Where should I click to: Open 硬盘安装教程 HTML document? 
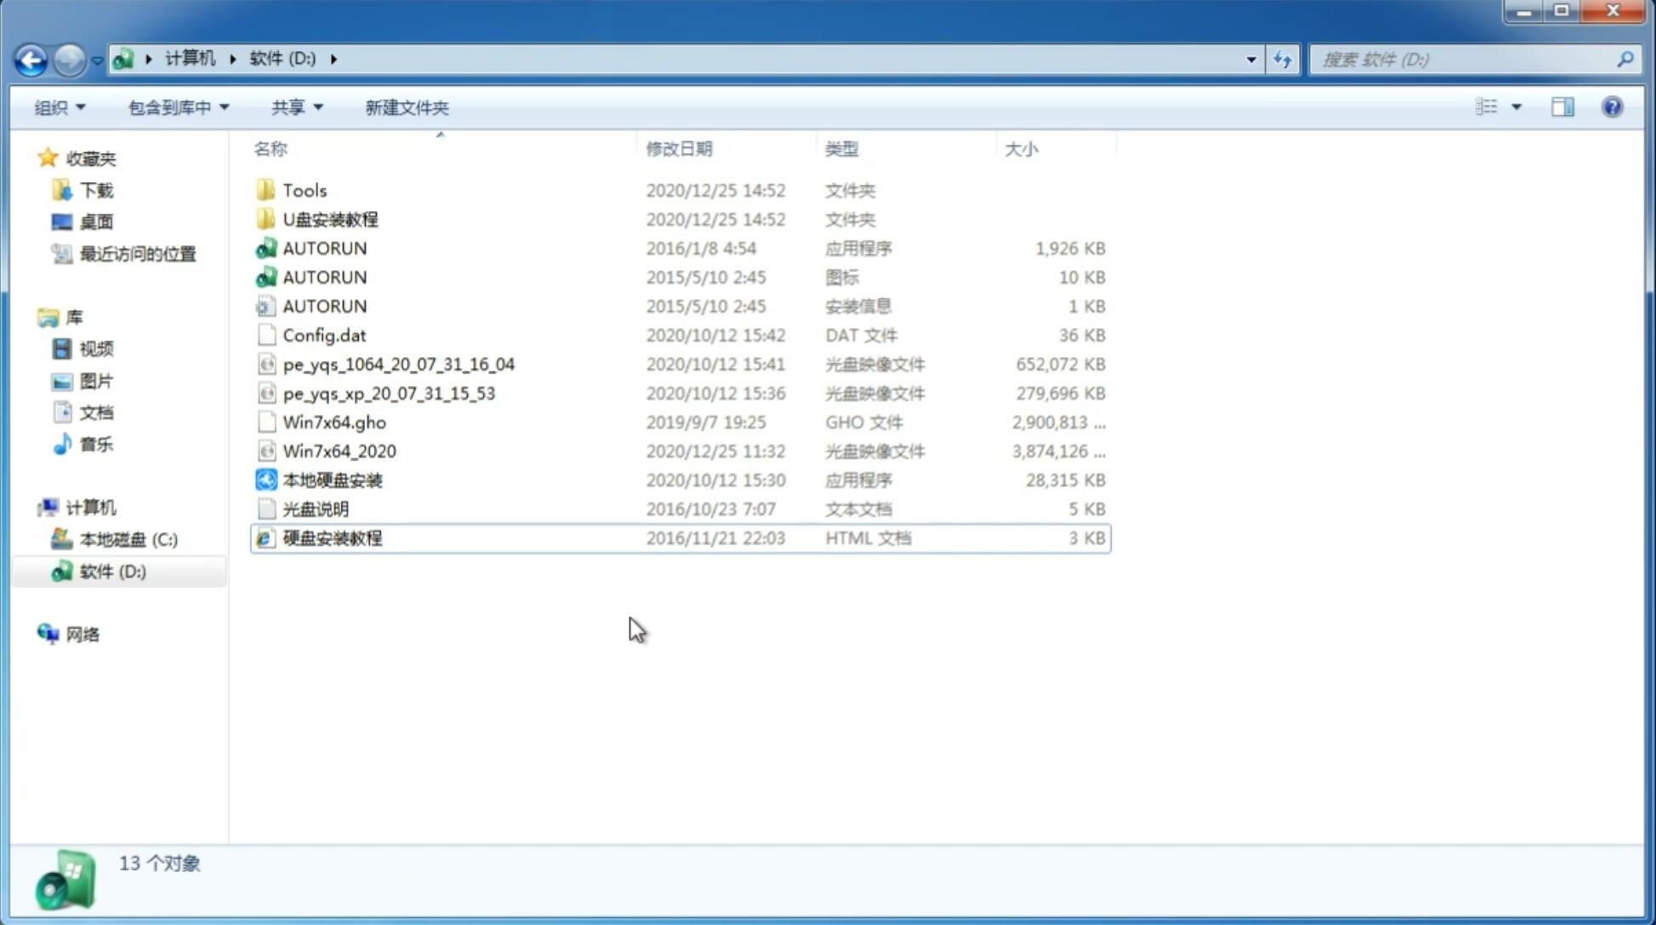(331, 537)
